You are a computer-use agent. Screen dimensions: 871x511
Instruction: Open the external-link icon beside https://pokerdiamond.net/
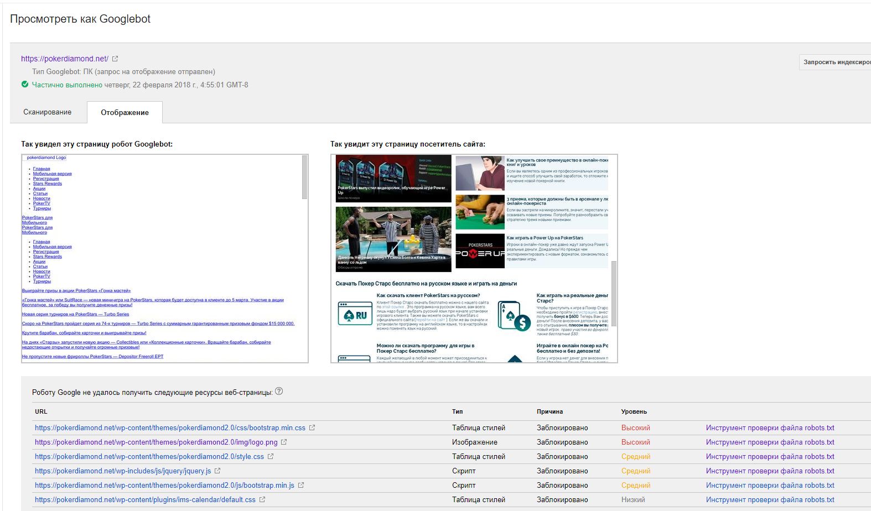[115, 59]
